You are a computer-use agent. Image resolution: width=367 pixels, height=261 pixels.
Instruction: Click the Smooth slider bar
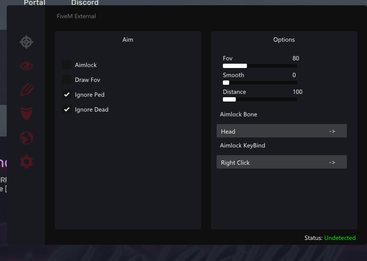pyautogui.click(x=260, y=82)
